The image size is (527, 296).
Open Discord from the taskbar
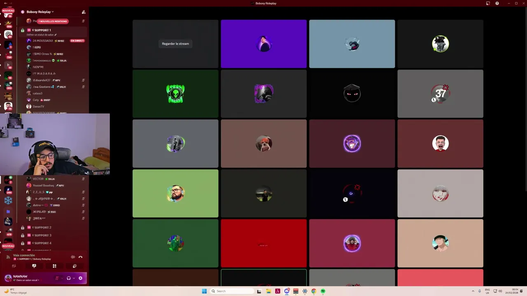point(287,291)
